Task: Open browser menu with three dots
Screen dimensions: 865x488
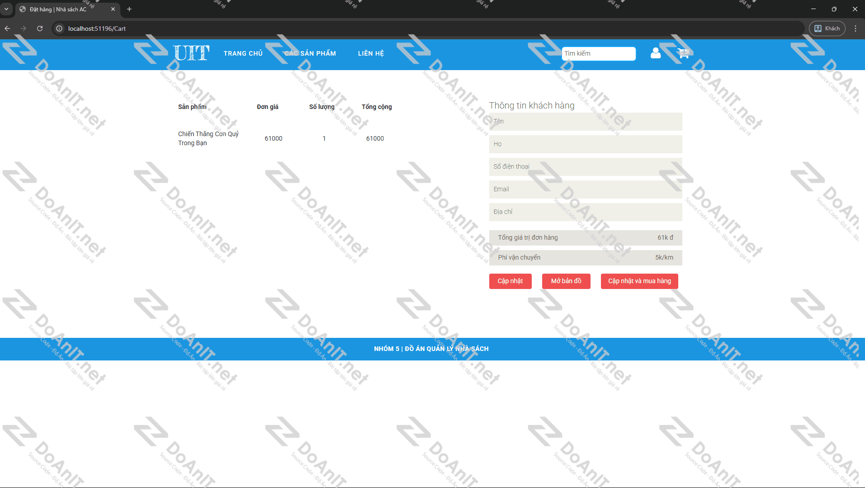Action: click(855, 28)
